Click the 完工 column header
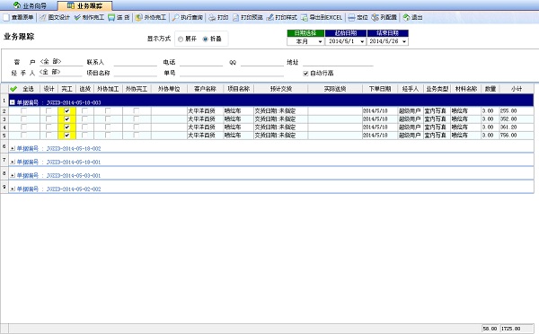The width and height of the screenshot is (539, 334). click(66, 89)
